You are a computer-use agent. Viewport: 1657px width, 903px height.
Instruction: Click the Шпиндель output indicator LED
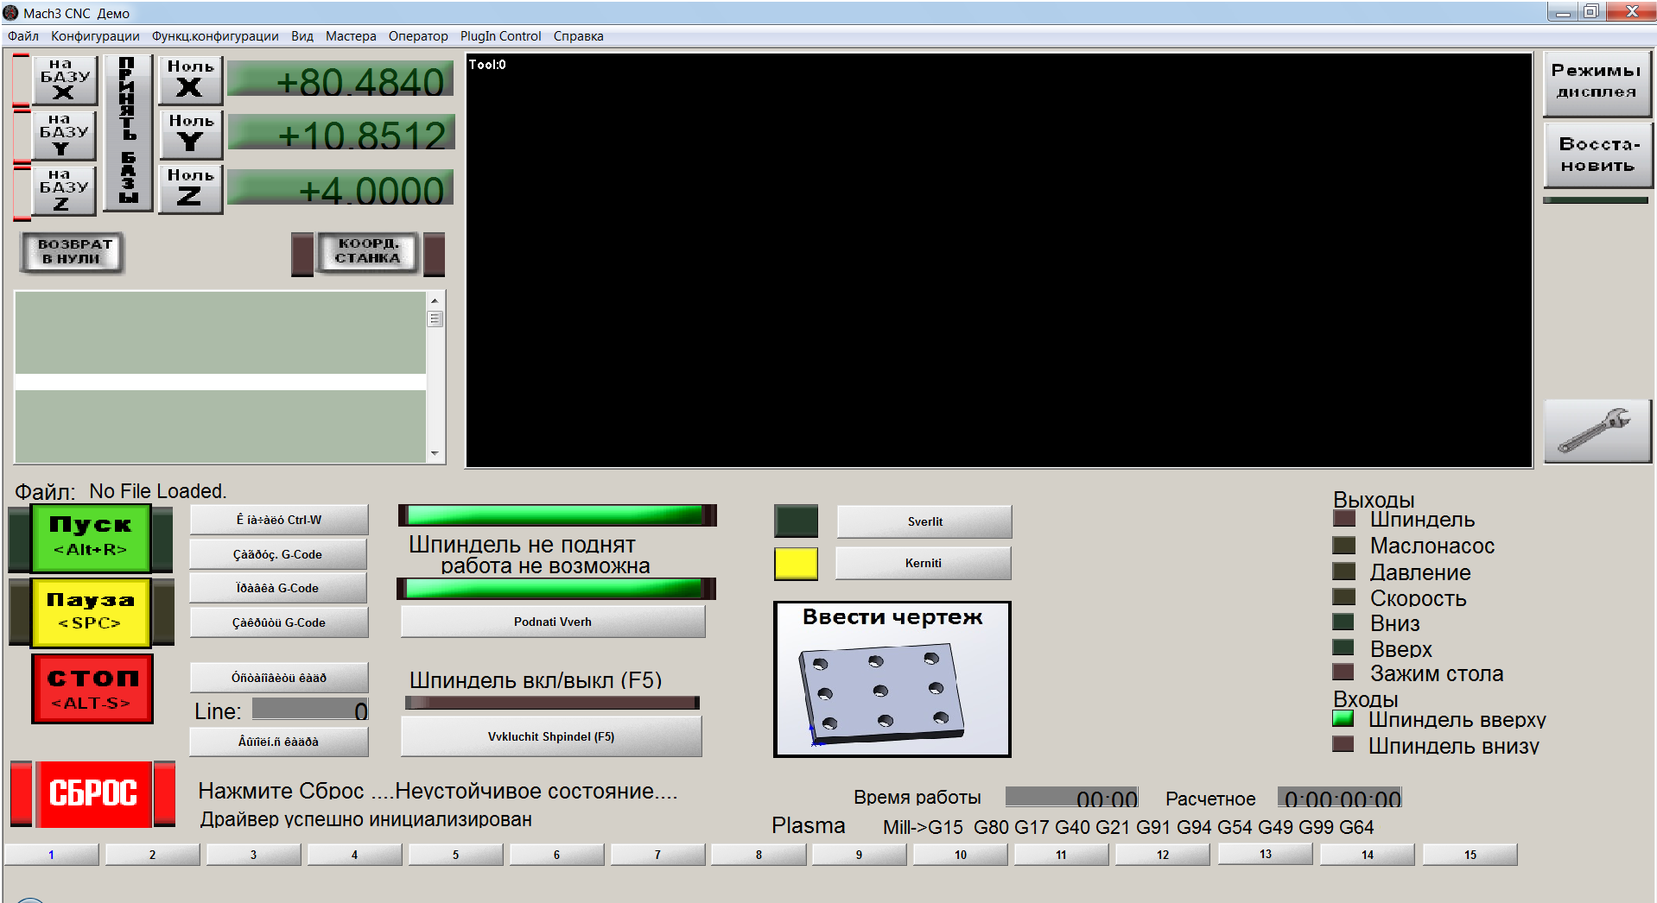tap(1344, 519)
